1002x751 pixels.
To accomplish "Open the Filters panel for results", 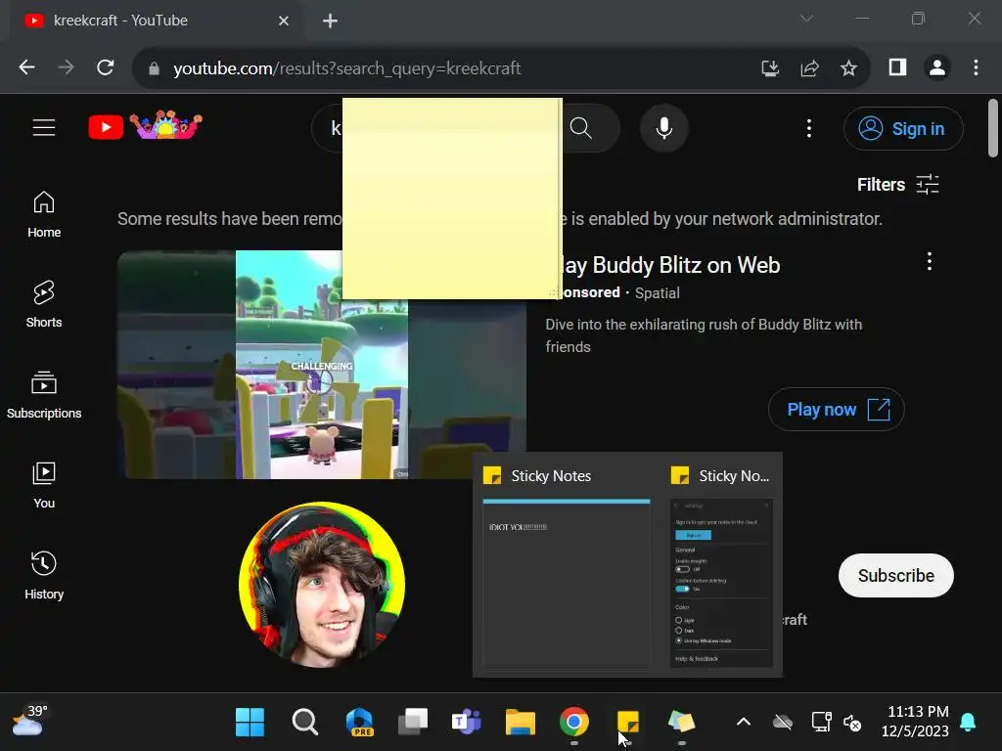I will point(898,185).
